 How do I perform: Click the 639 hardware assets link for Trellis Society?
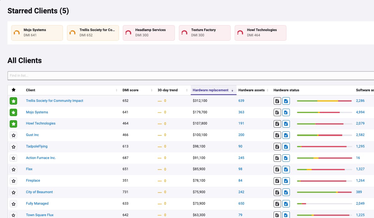pos(241,101)
